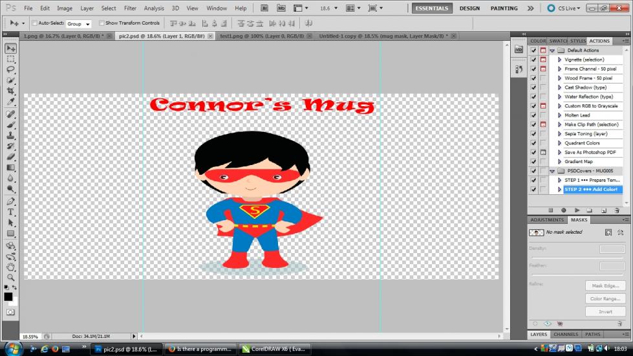Switch to the PAINTING workspace
The width and height of the screenshot is (633, 356).
coord(504,8)
